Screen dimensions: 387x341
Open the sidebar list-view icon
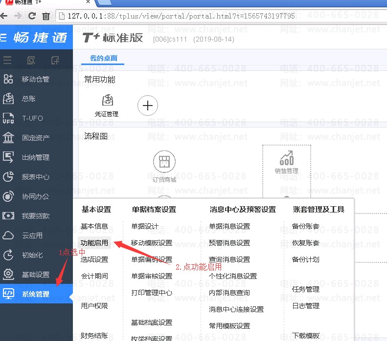click(7, 60)
